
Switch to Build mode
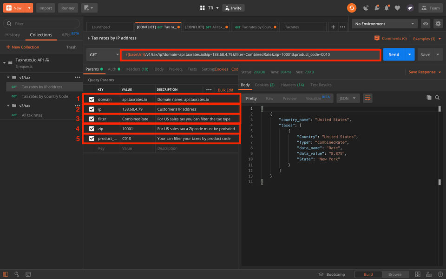(368, 274)
